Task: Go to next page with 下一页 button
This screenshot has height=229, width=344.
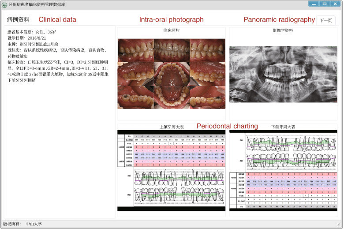Action: coord(325,20)
